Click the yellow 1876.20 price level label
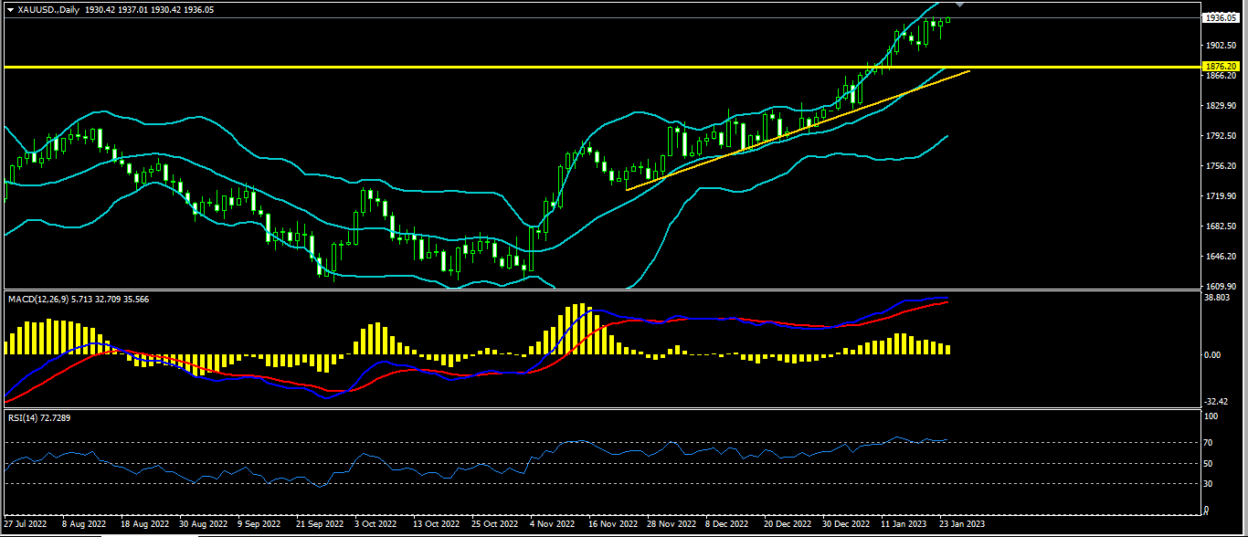1248x537 pixels. click(1222, 67)
